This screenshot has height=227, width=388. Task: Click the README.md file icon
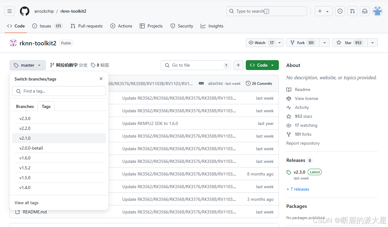(x=17, y=212)
